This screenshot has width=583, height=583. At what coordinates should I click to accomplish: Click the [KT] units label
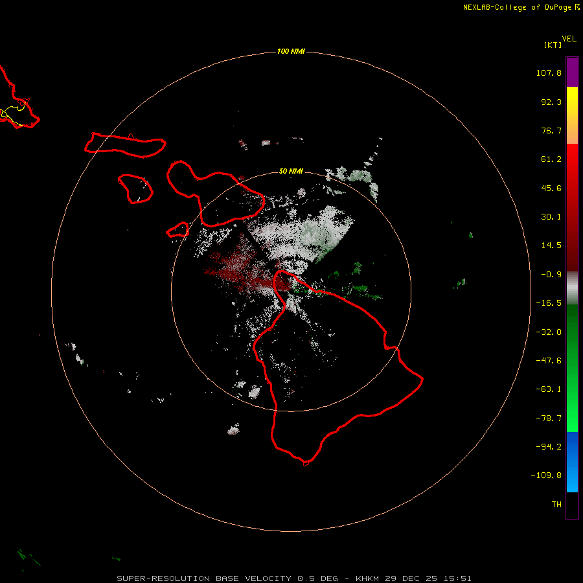pos(553,45)
